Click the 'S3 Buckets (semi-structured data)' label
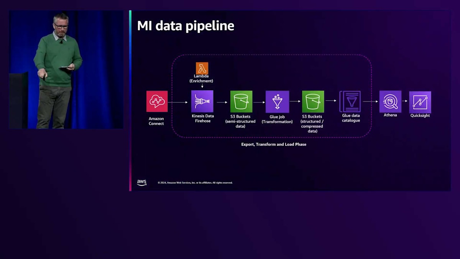460x259 pixels. point(240,121)
